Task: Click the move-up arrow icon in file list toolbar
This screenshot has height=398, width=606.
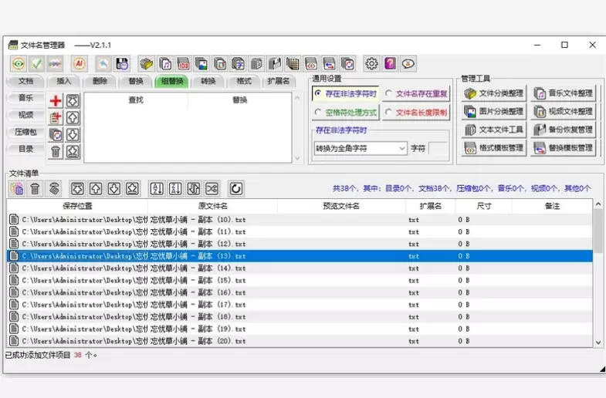Action: click(96, 189)
